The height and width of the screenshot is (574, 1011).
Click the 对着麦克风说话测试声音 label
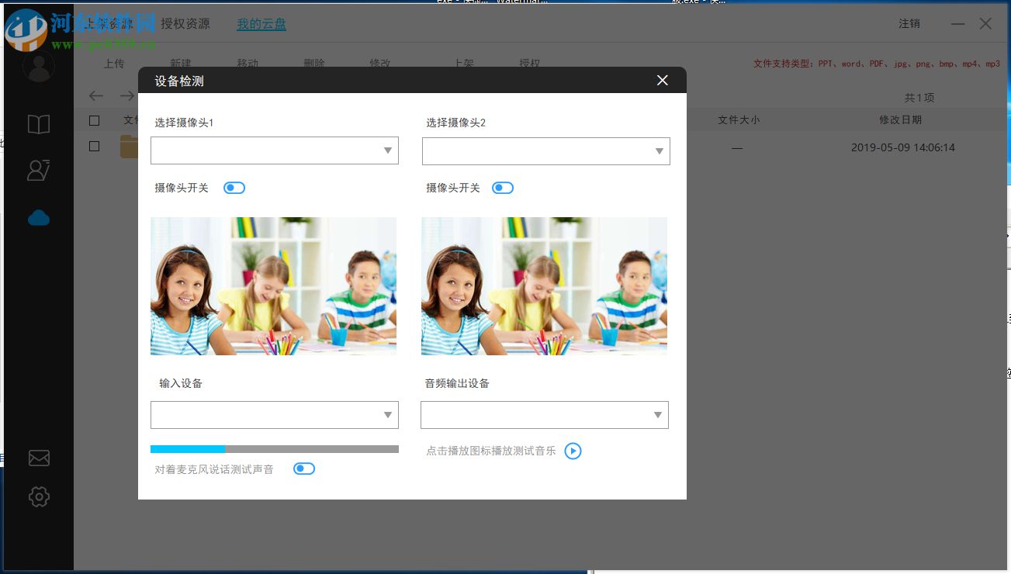(x=214, y=469)
